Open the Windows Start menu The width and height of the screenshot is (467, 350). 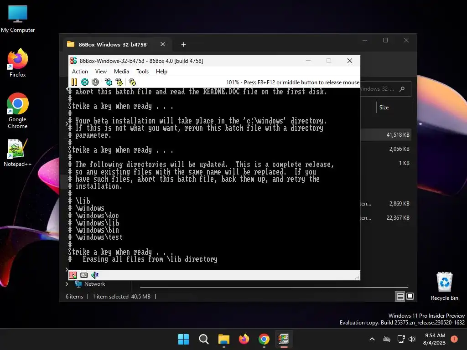[183, 339]
